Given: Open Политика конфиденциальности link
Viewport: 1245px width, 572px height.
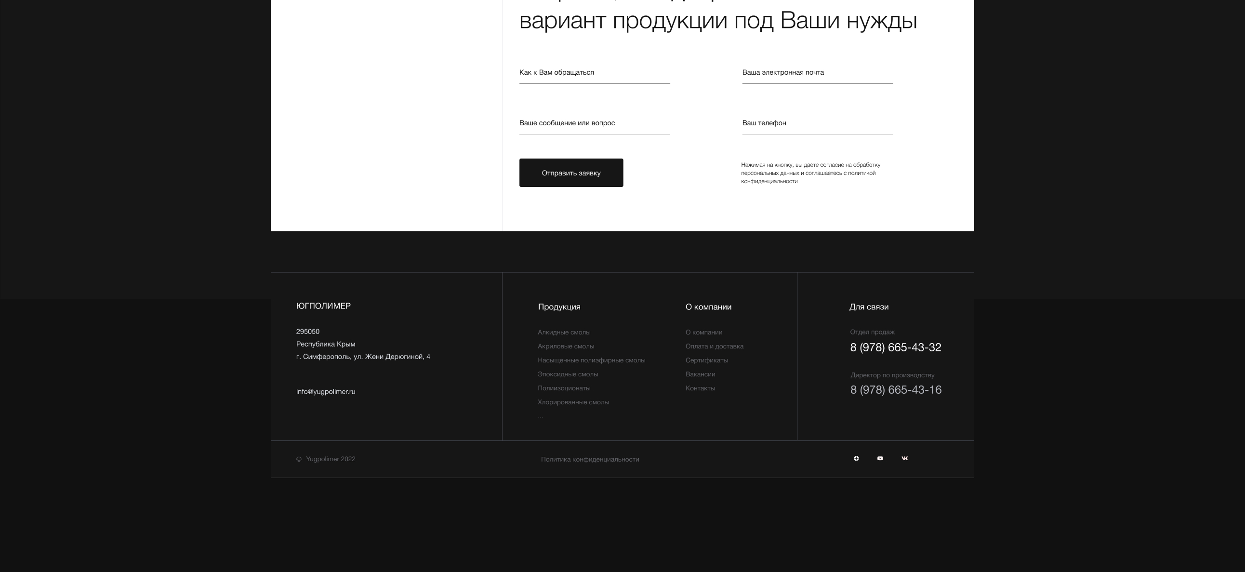Looking at the screenshot, I should (x=590, y=460).
